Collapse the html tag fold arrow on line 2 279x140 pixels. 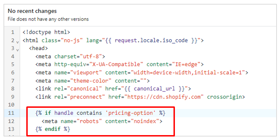[18, 42]
